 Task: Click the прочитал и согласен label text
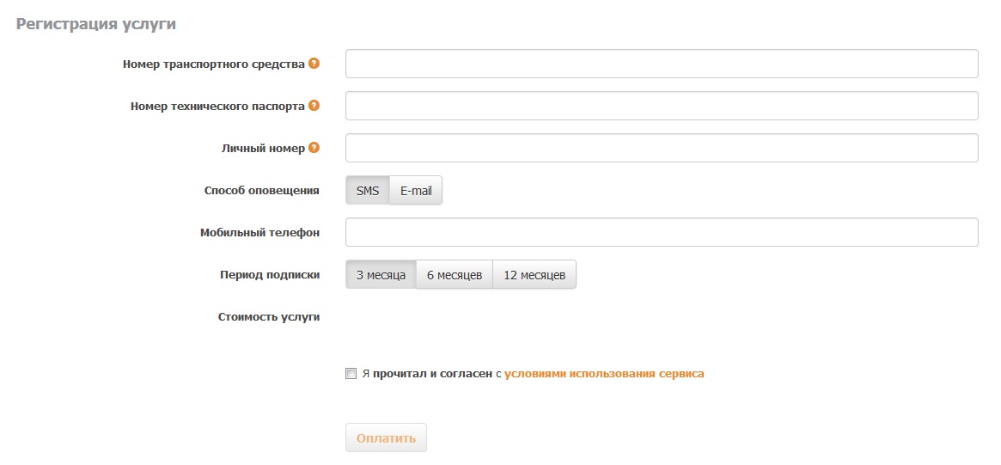click(x=433, y=374)
